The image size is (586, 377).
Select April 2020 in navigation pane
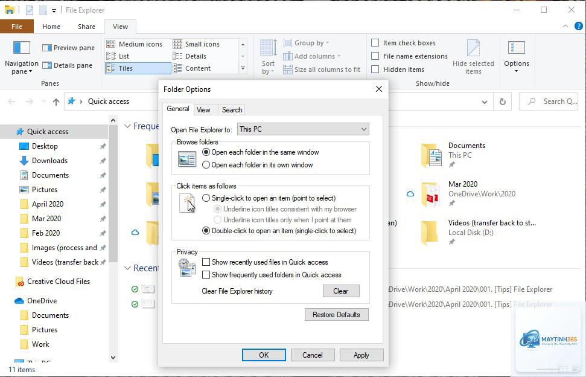(x=48, y=204)
